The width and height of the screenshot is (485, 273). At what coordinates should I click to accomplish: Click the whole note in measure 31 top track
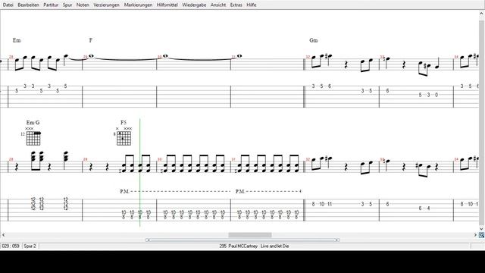[239, 56]
